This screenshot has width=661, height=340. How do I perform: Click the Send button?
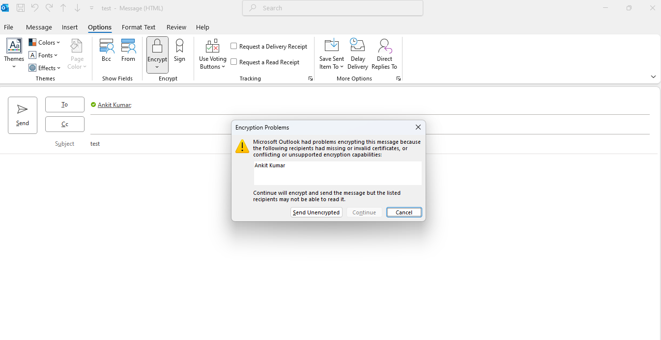(x=23, y=115)
